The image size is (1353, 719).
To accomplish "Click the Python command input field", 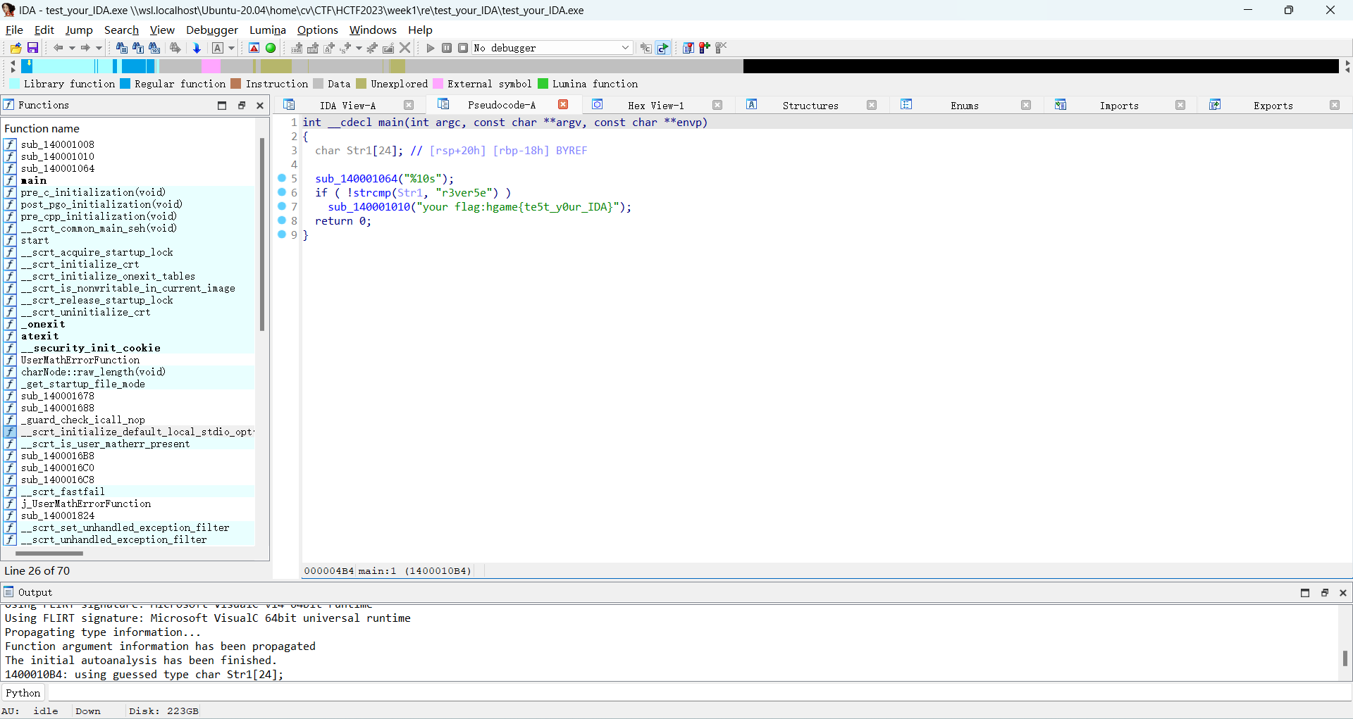I will pos(691,693).
